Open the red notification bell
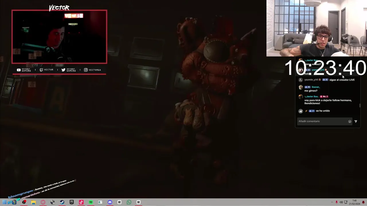Viewport: 367px width, 206px height. click(363, 202)
